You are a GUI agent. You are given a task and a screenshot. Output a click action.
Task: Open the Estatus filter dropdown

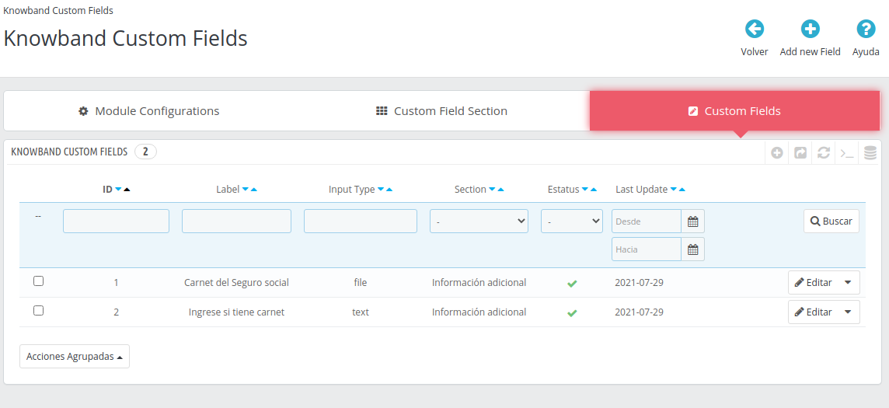point(572,221)
